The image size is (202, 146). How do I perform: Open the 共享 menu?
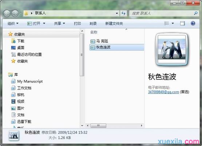click(x=60, y=23)
